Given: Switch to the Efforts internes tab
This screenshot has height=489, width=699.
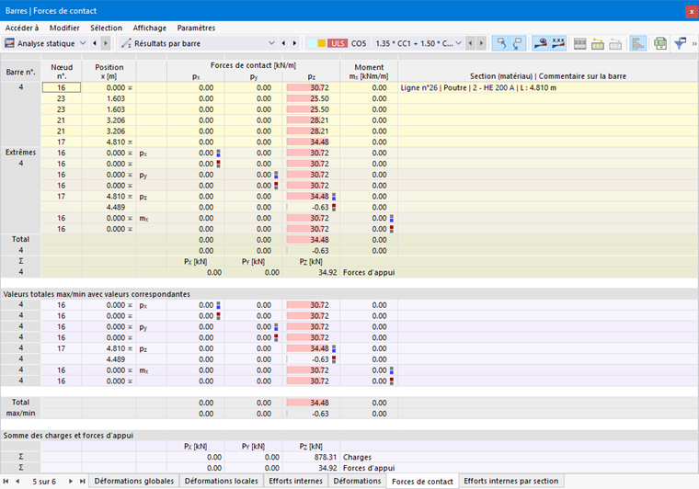Looking at the screenshot, I should point(295,481).
